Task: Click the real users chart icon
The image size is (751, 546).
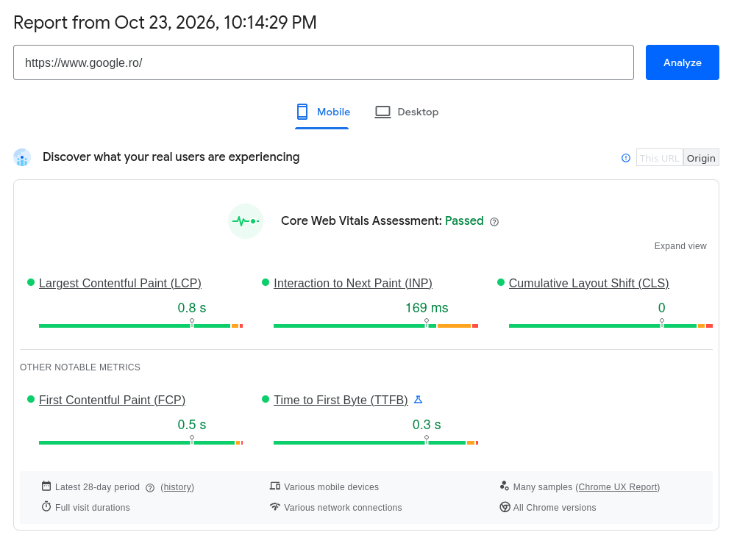Action: pyautogui.click(x=22, y=157)
